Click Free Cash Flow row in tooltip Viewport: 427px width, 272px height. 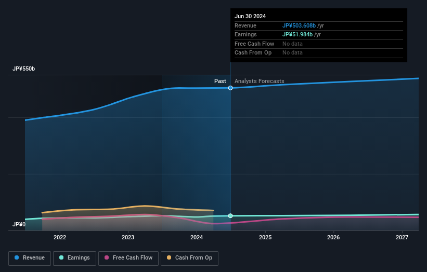[x=319, y=44]
